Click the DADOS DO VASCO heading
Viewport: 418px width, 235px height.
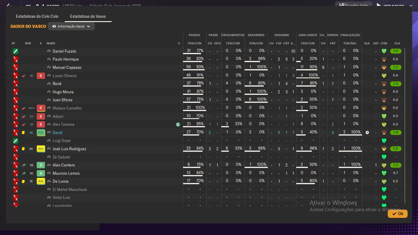[28, 26]
